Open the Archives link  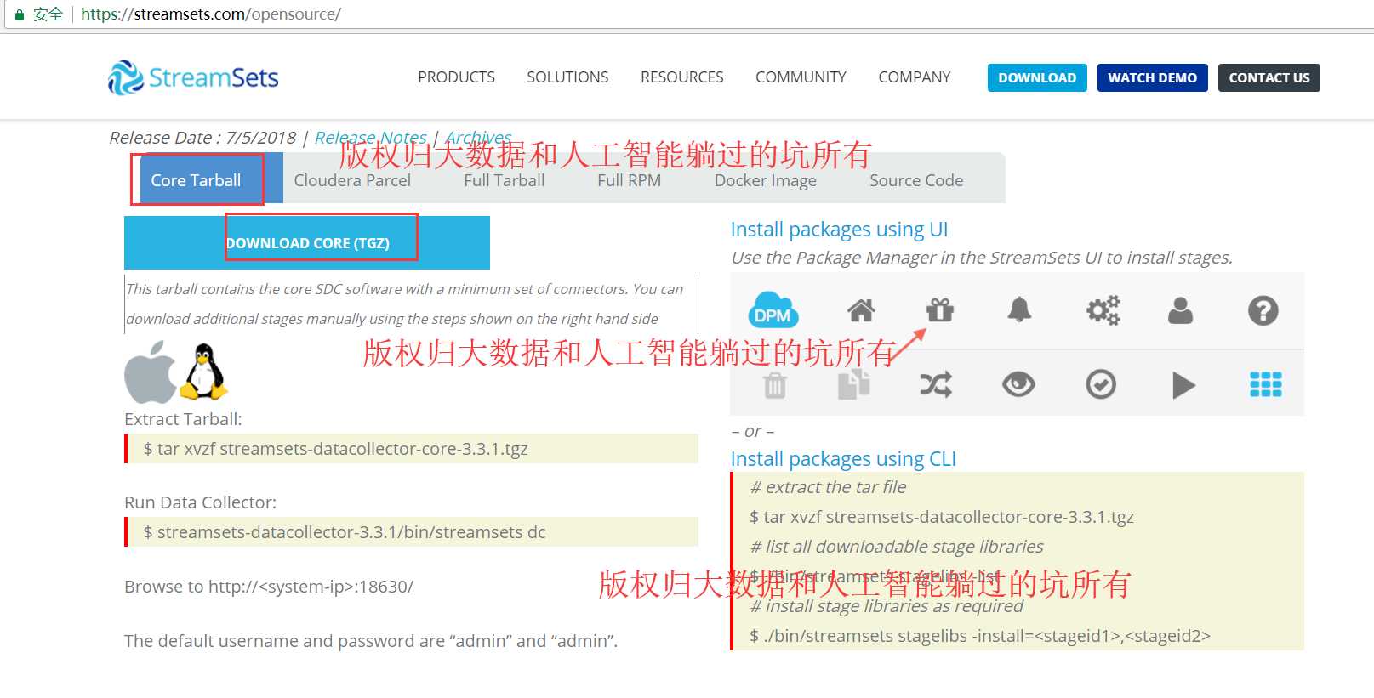pyautogui.click(x=478, y=138)
